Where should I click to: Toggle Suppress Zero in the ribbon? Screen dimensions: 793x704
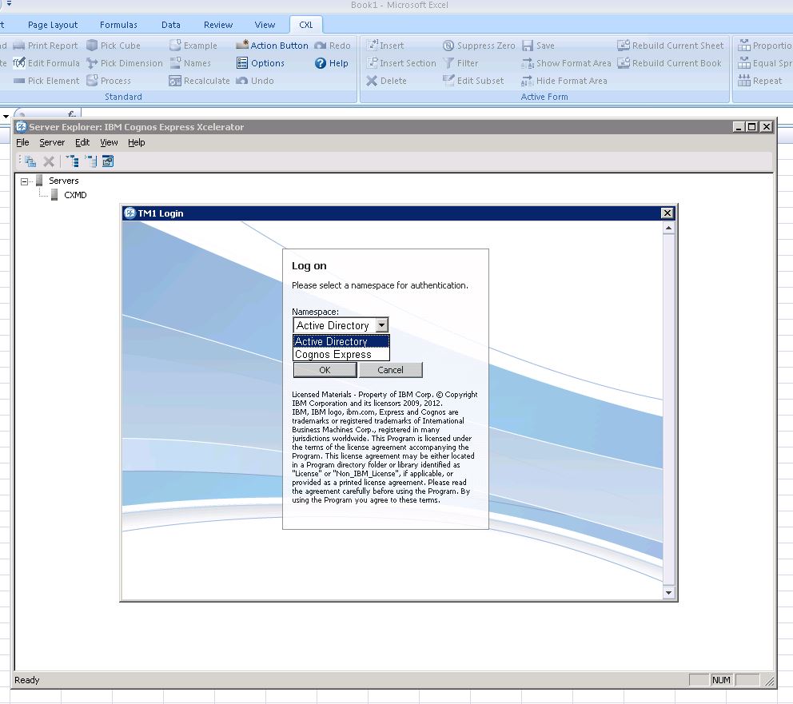479,46
